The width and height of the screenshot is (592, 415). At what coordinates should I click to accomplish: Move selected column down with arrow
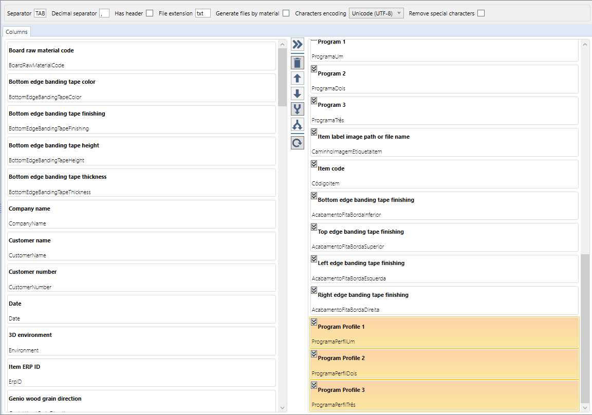pyautogui.click(x=297, y=93)
